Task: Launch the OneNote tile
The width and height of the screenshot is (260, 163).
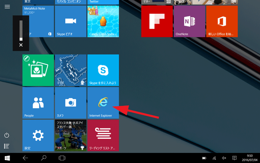Action: point(189,21)
